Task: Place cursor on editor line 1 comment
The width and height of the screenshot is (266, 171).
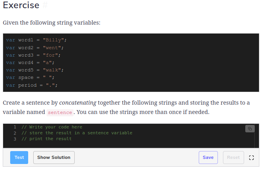Action: pos(52,127)
